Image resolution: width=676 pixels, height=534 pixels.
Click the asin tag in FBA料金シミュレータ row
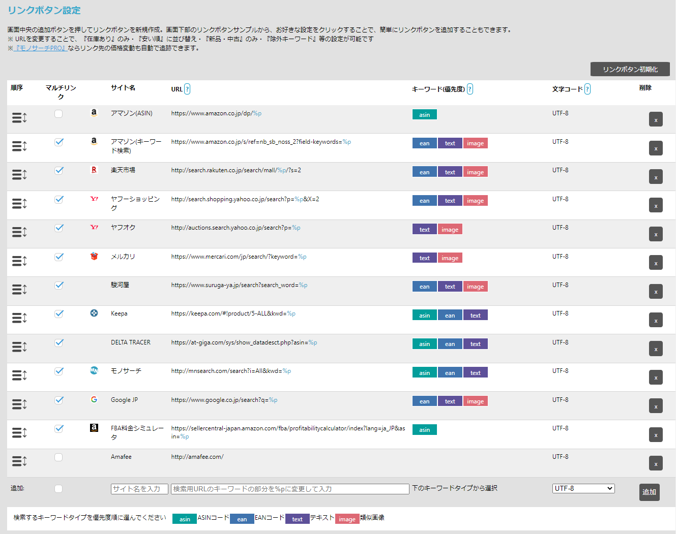click(425, 429)
